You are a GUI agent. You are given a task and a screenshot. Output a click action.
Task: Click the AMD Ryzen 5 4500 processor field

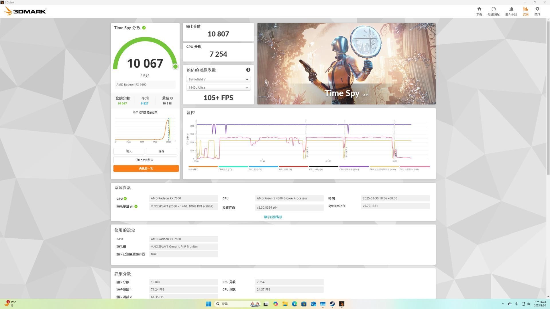click(289, 199)
